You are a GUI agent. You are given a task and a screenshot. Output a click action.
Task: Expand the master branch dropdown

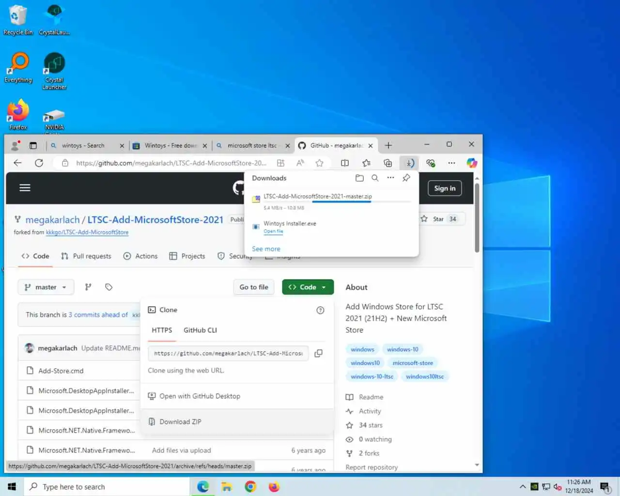tap(46, 287)
